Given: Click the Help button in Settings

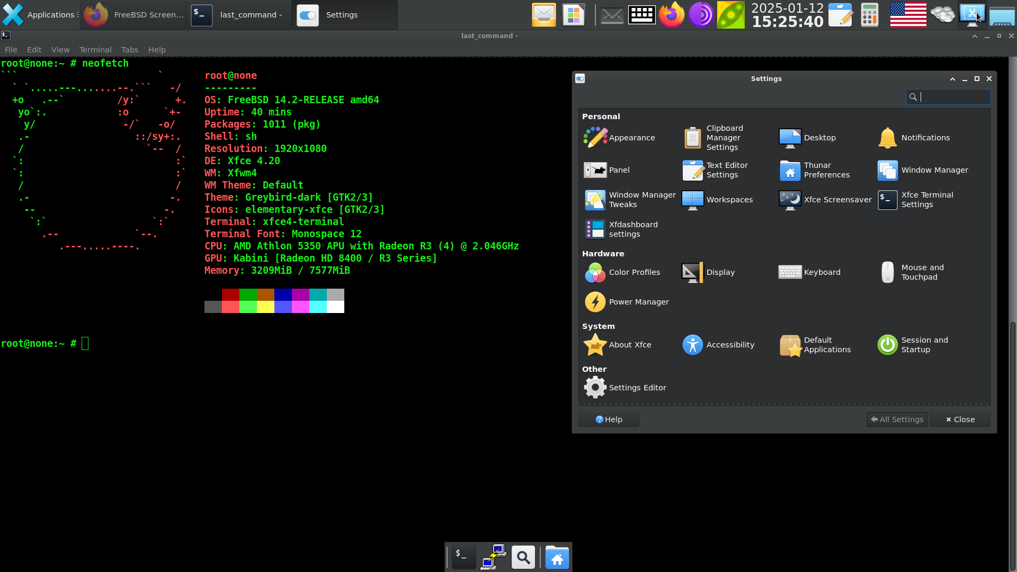Looking at the screenshot, I should 609,419.
